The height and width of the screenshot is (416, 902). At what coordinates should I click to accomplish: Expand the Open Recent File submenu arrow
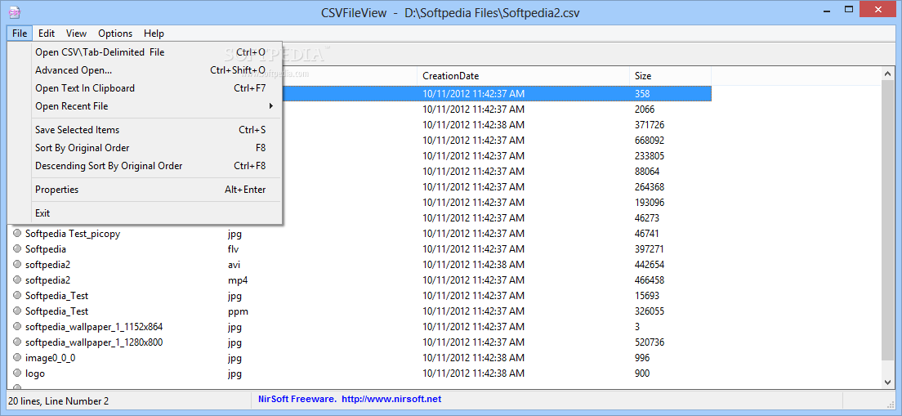pyautogui.click(x=270, y=106)
